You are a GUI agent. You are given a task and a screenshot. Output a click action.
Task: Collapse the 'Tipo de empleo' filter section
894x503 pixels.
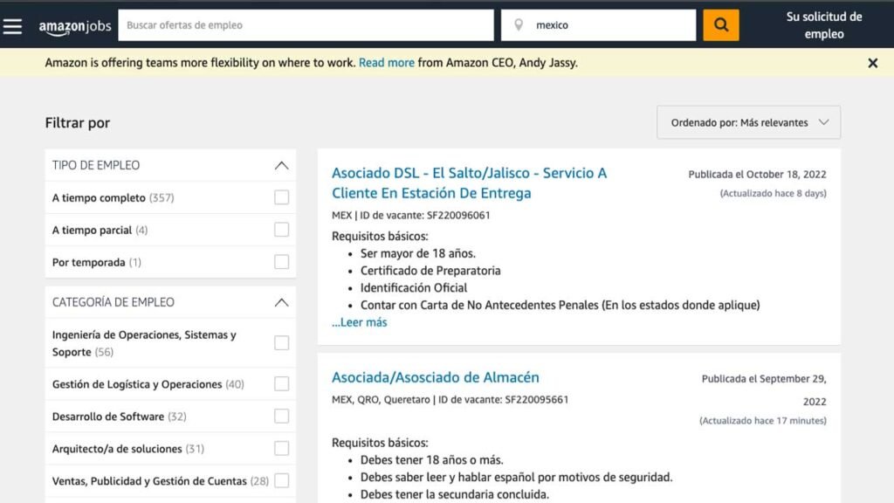281,165
